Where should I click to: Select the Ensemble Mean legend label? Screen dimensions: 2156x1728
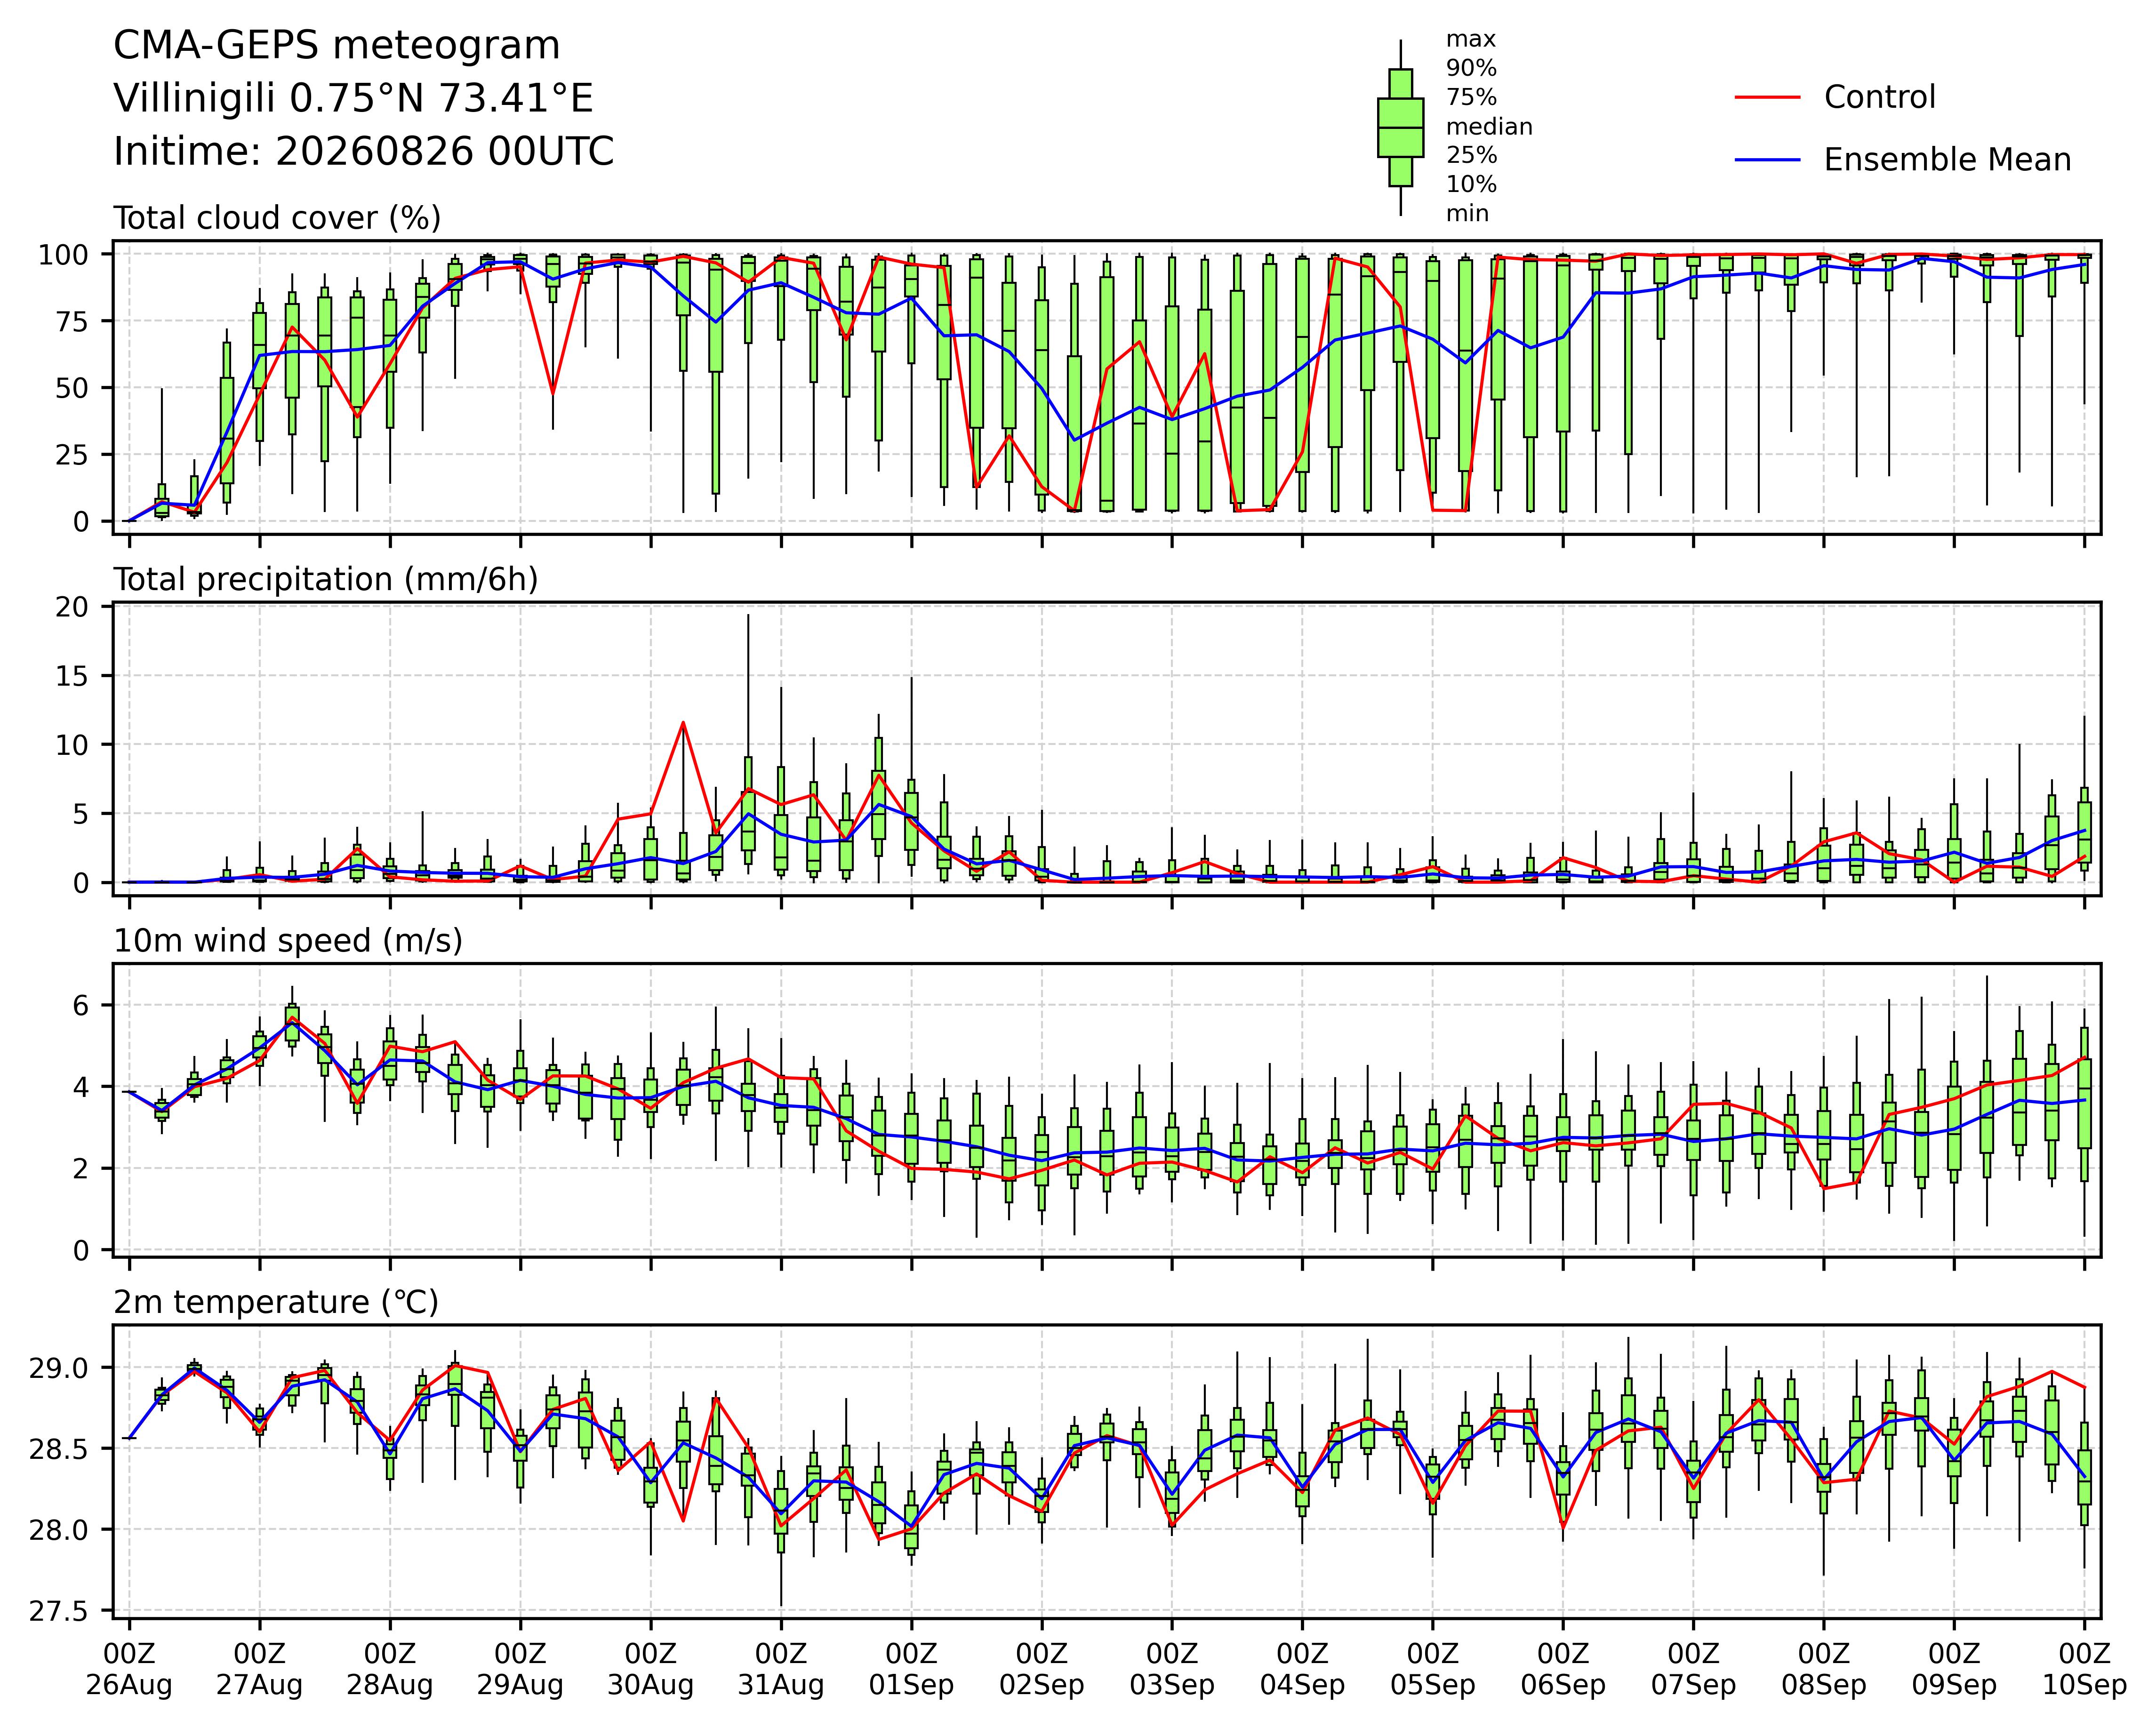tap(1947, 160)
